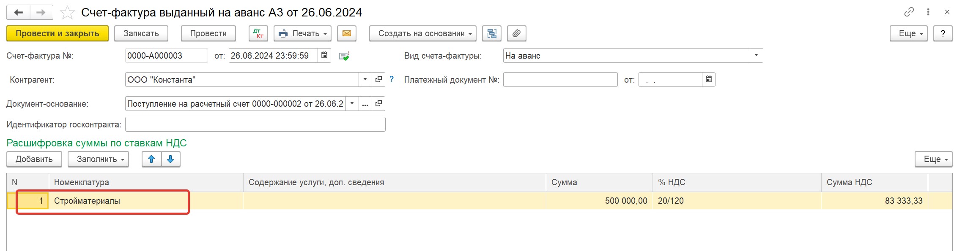Open document structure icon
The width and height of the screenshot is (954, 251).
(492, 34)
